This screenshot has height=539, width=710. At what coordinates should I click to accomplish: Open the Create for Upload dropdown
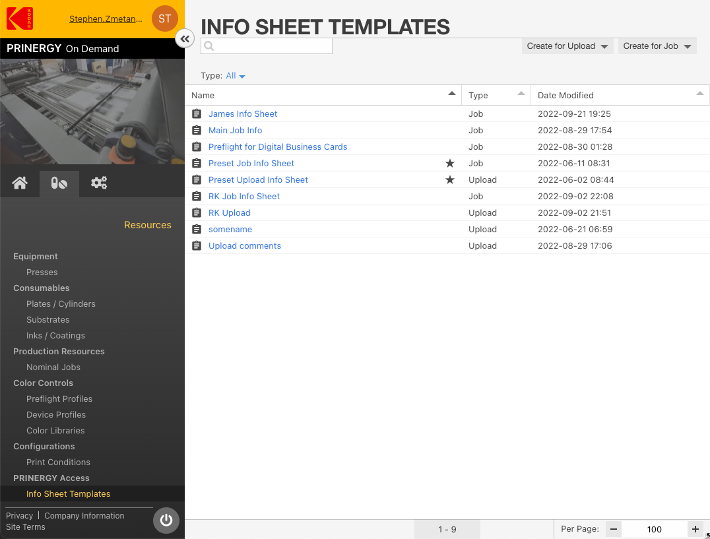point(567,46)
